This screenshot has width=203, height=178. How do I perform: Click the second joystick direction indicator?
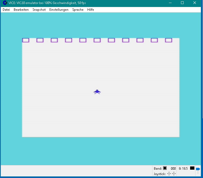(174, 174)
